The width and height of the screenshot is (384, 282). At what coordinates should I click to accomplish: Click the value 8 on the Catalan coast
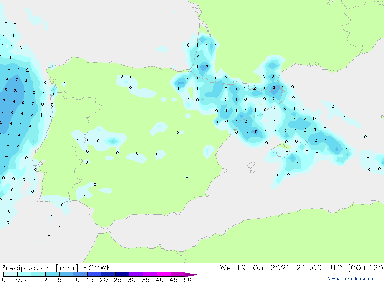256,132
